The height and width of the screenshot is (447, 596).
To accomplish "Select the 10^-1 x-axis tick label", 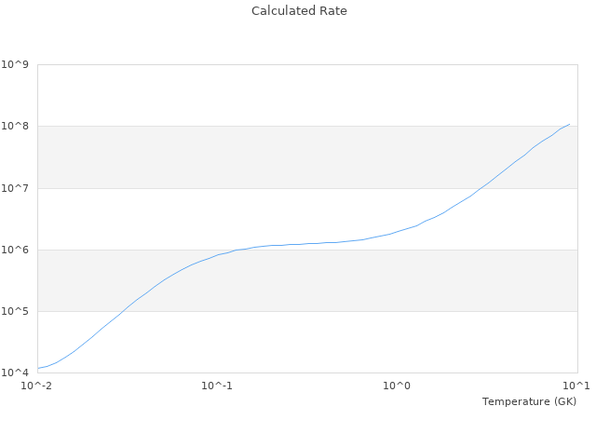I will (x=217, y=386).
